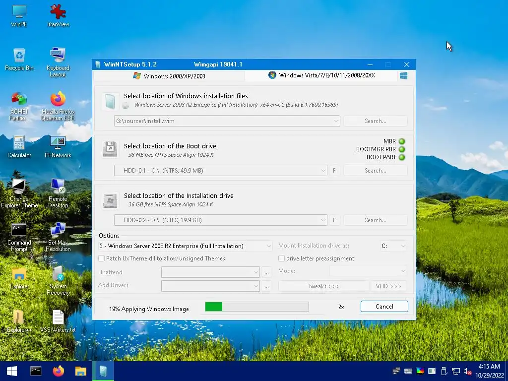The image size is (508, 381).
Task: Expand the HDD-0:2 installation drive dropdown
Action: point(323,220)
